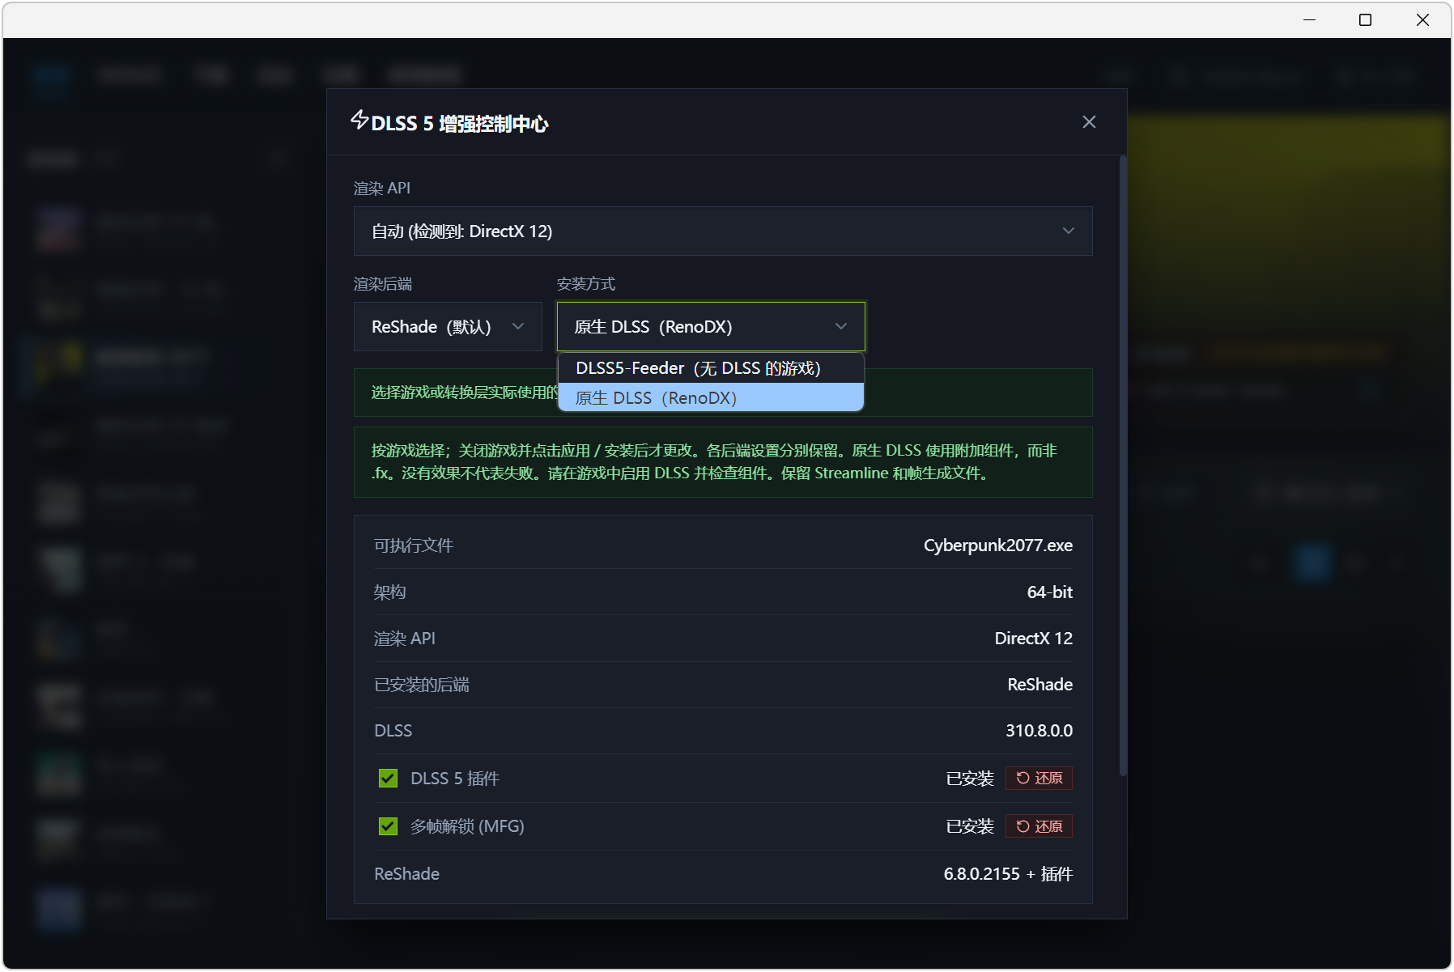Choose 原生 DLSS (RenoDX) list option
Viewport: 1454px width, 972px height.
point(711,397)
